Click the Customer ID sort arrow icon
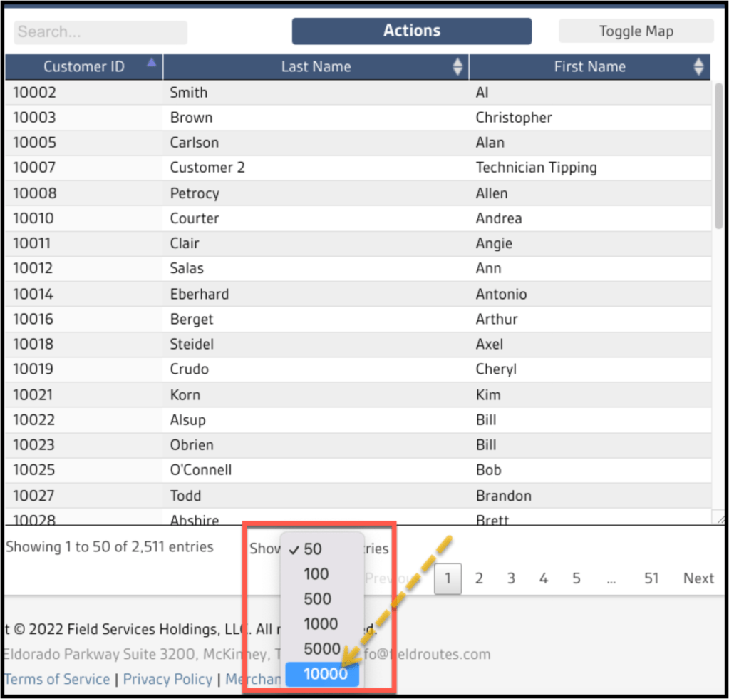The image size is (729, 699). 151,63
